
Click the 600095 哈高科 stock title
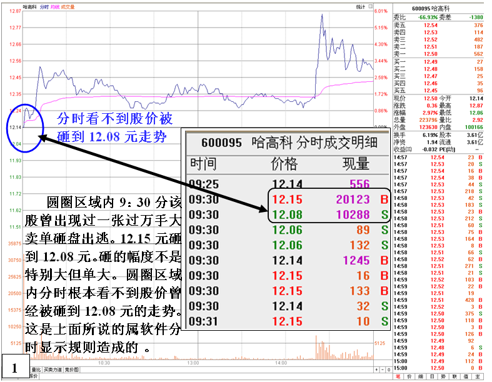pos(441,8)
